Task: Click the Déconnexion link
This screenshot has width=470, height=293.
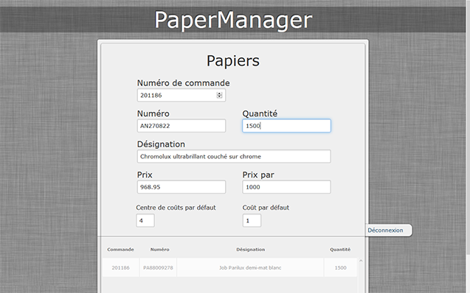Action: click(x=385, y=230)
